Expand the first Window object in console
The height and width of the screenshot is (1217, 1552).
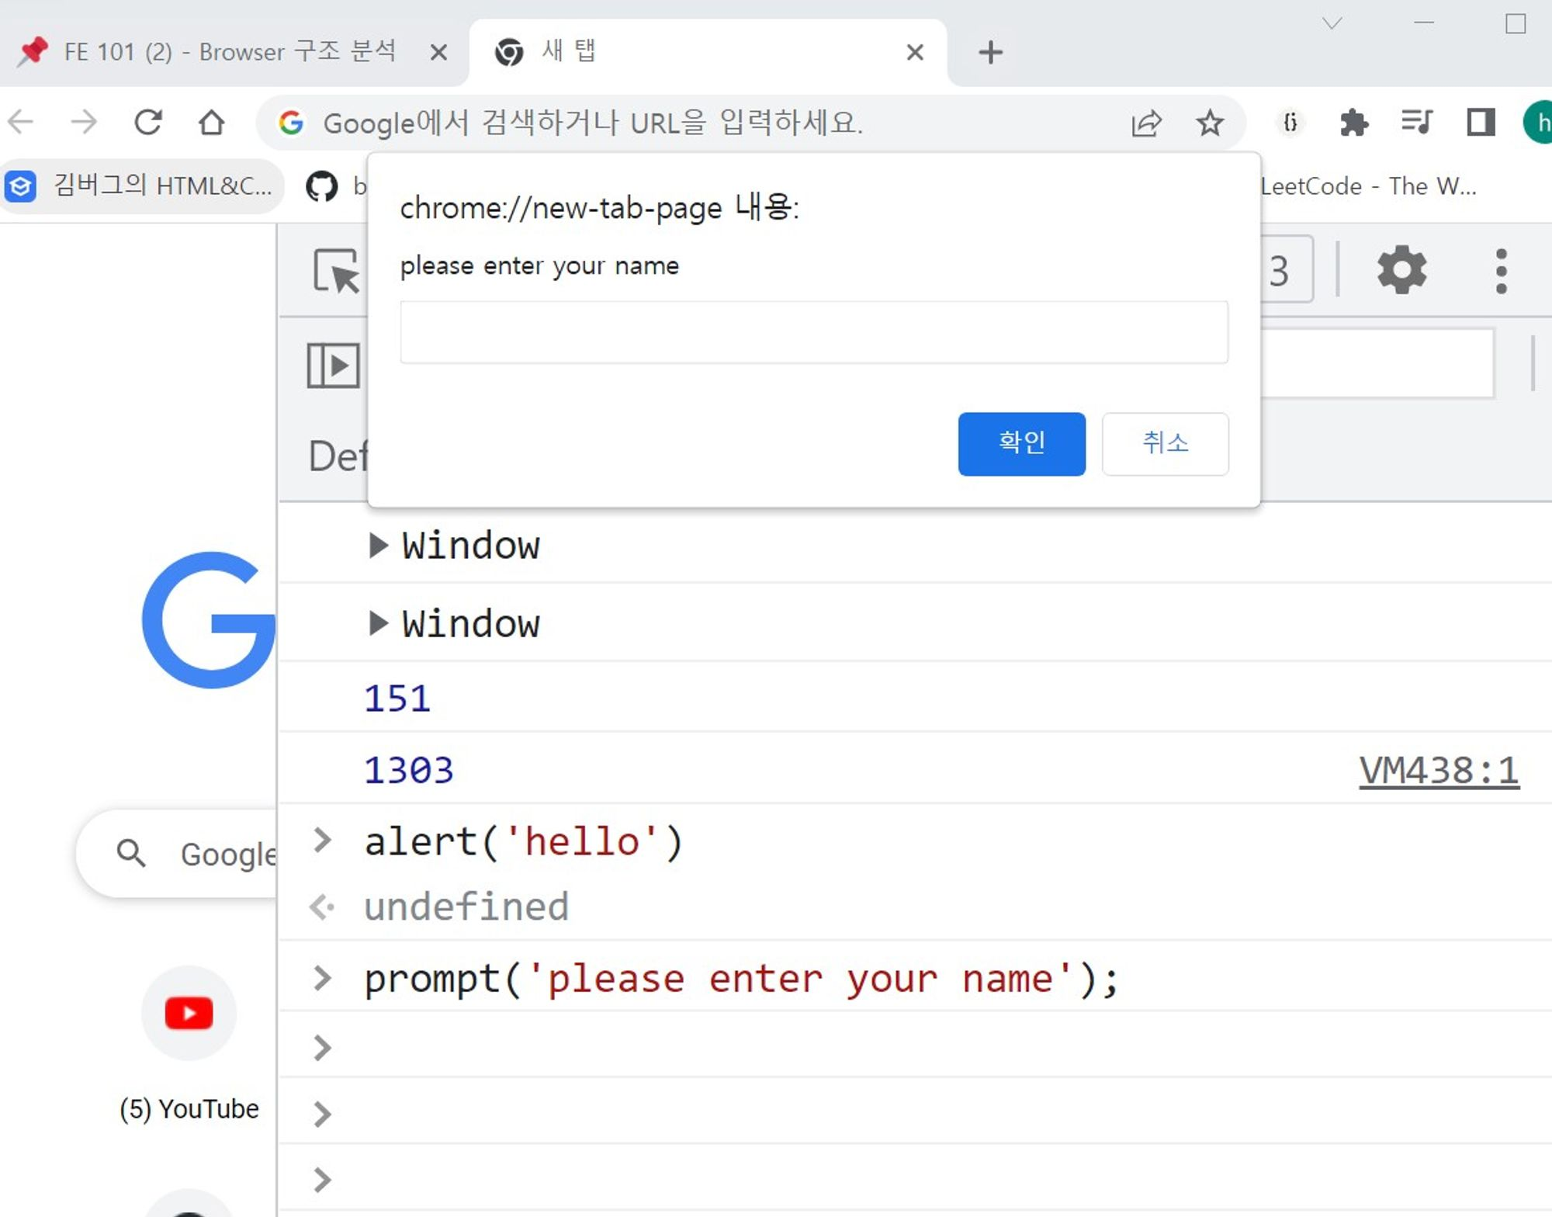pos(378,545)
